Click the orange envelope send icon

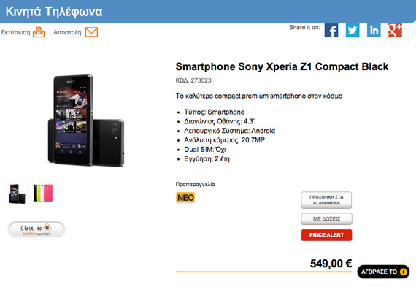point(91,32)
